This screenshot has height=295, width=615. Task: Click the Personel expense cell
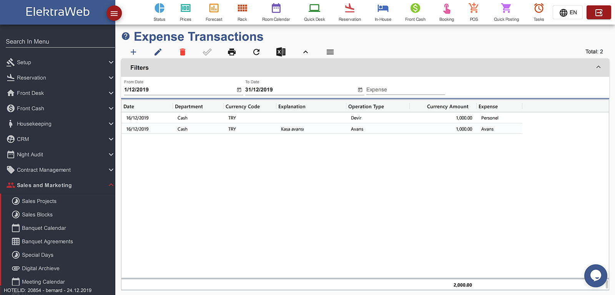(x=490, y=118)
